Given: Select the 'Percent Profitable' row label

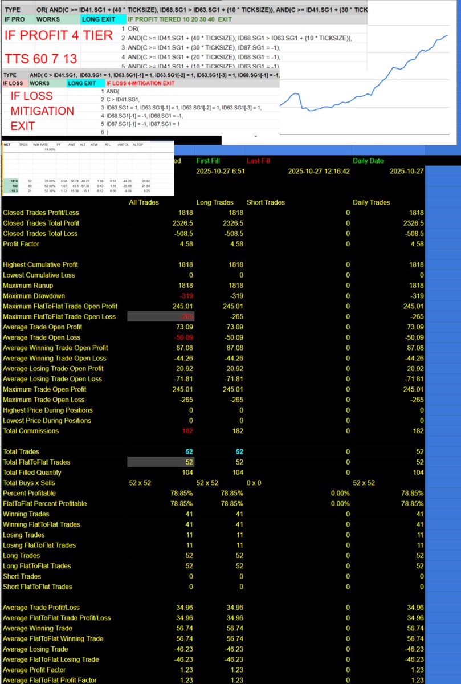Looking at the screenshot, I should tap(30, 493).
